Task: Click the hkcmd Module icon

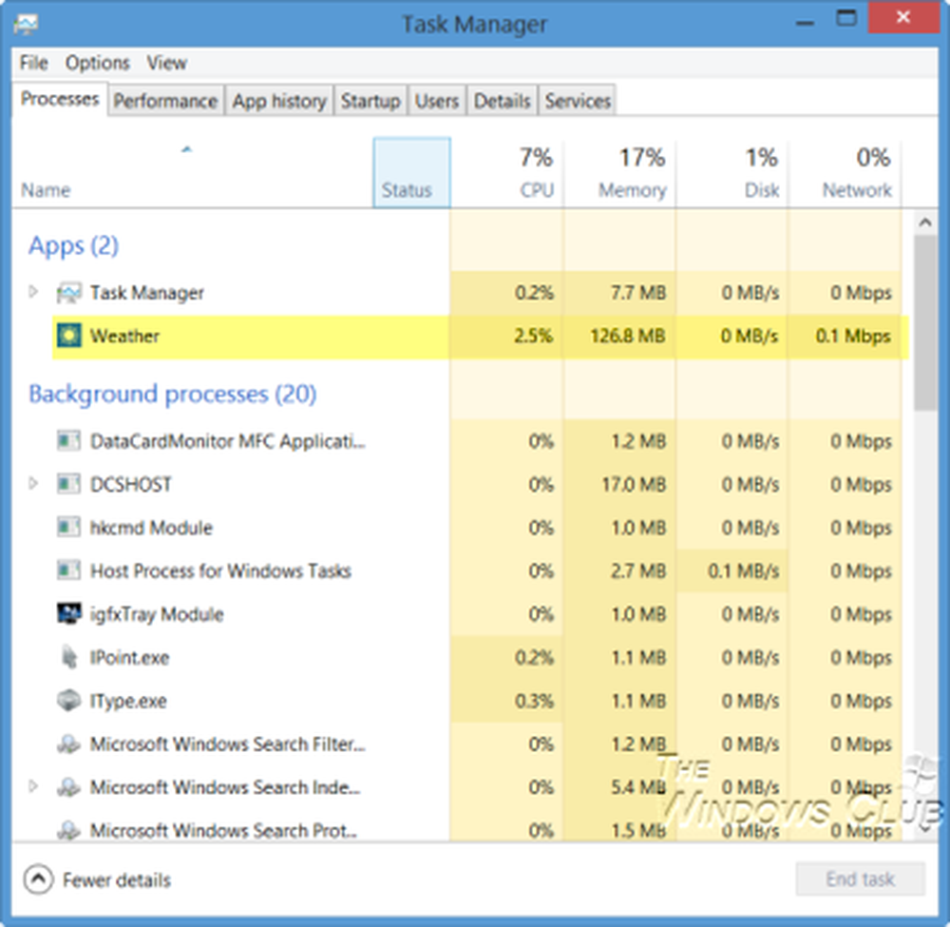Action: pyautogui.click(x=68, y=528)
